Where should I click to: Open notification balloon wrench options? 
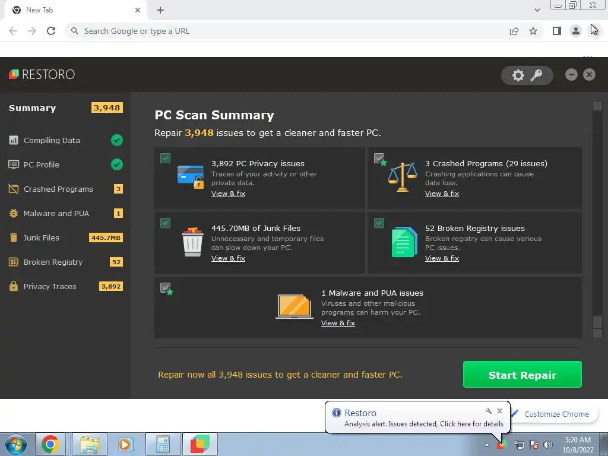[x=489, y=411]
